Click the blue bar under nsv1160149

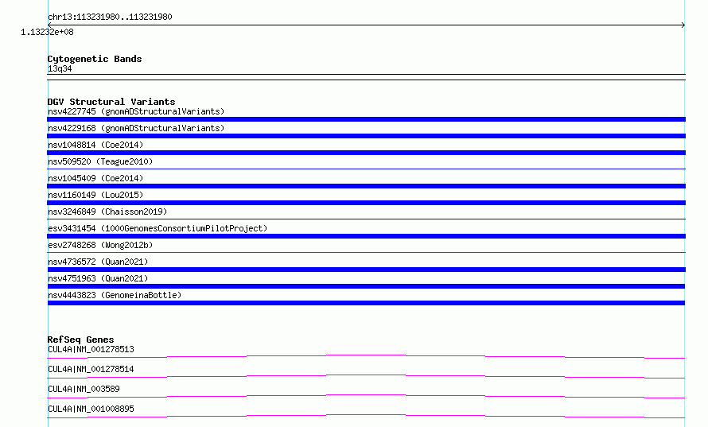(366, 203)
